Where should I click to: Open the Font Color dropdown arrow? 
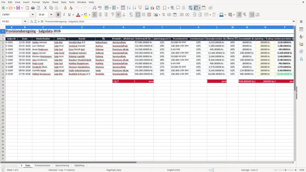[82, 15]
